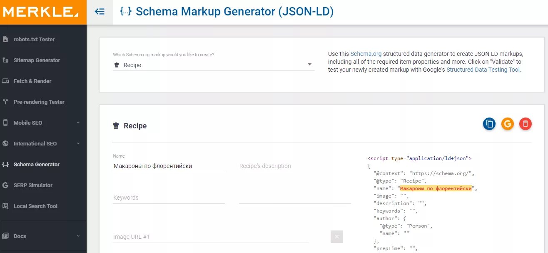This screenshot has height=253, width=548.
Task: Click the blue copy markup icon
Action: pos(489,124)
